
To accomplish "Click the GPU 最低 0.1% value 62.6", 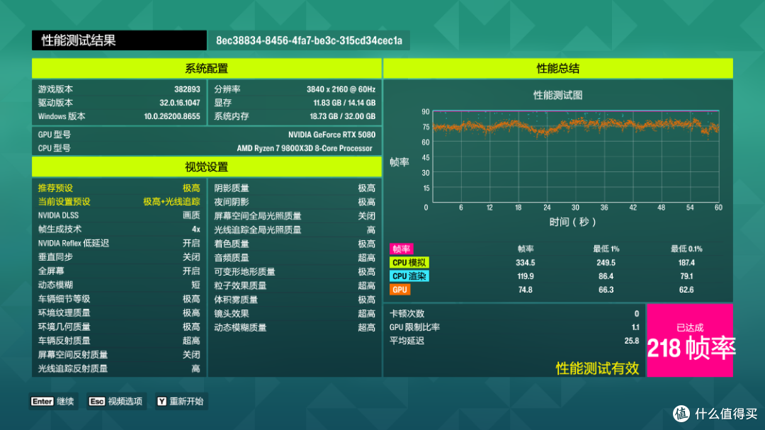I will tap(686, 290).
